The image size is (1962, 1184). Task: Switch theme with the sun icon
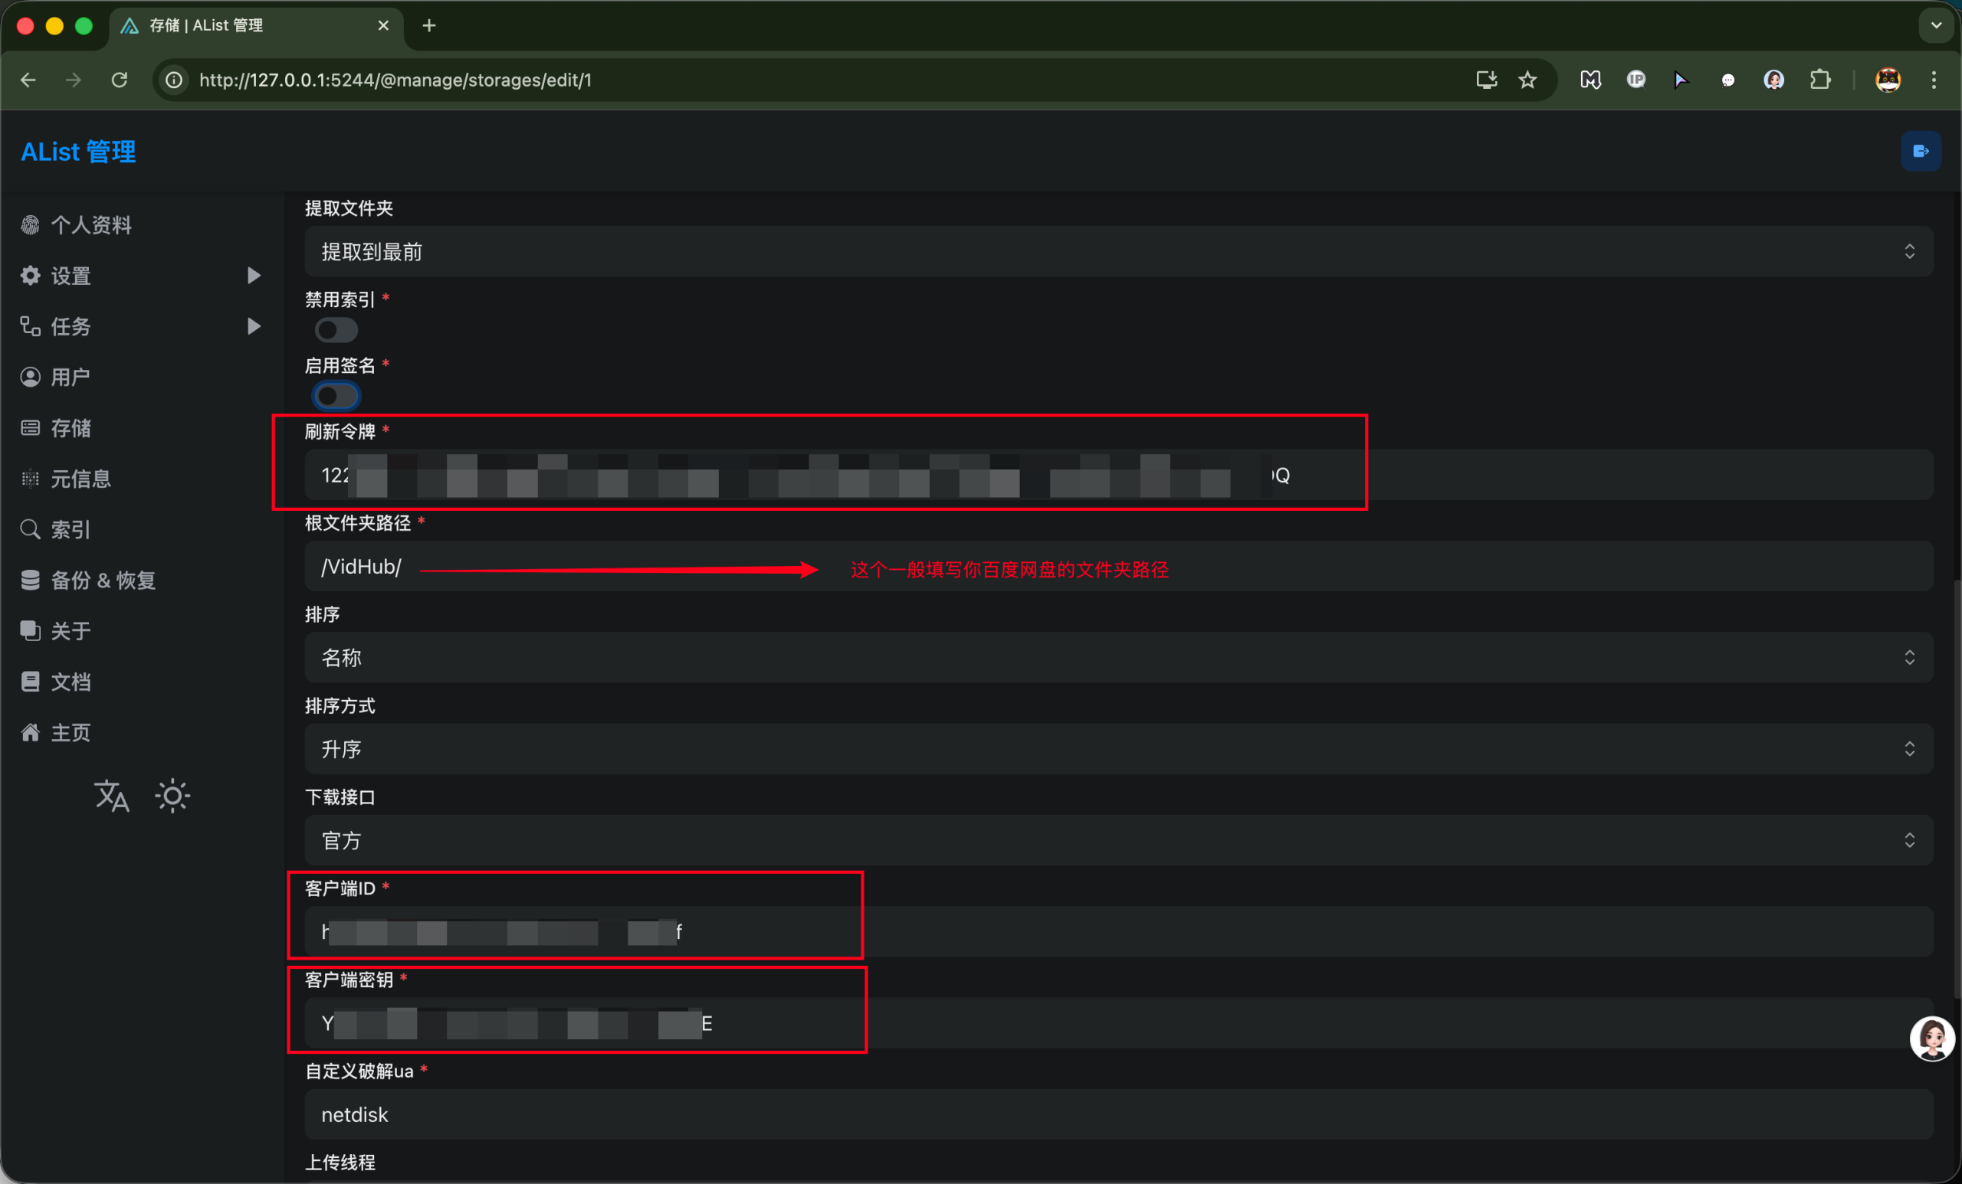[172, 796]
